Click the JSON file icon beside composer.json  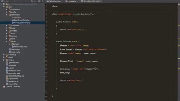coord(7,70)
